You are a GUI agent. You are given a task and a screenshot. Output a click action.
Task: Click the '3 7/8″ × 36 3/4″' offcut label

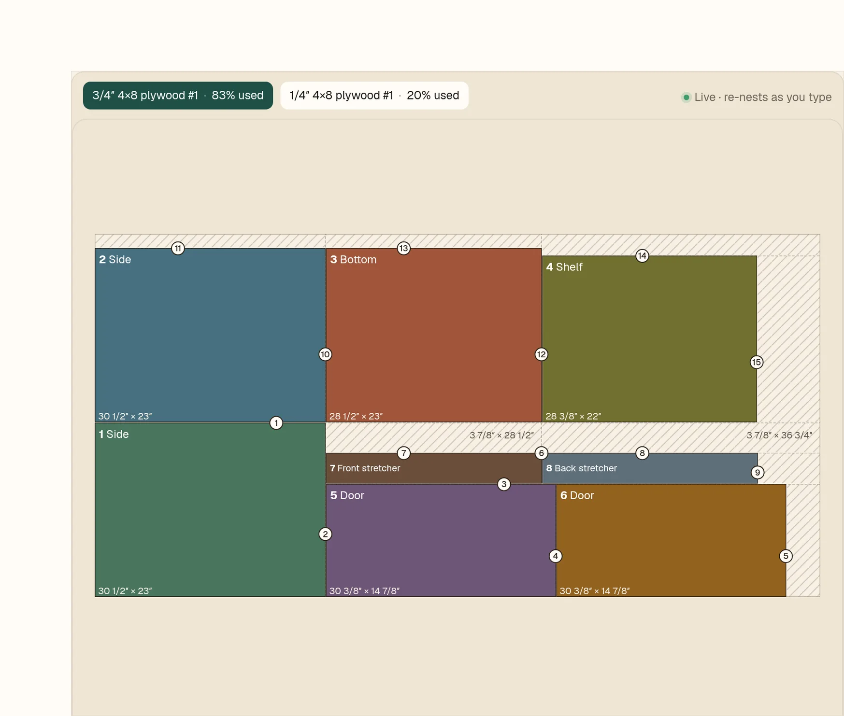(779, 435)
